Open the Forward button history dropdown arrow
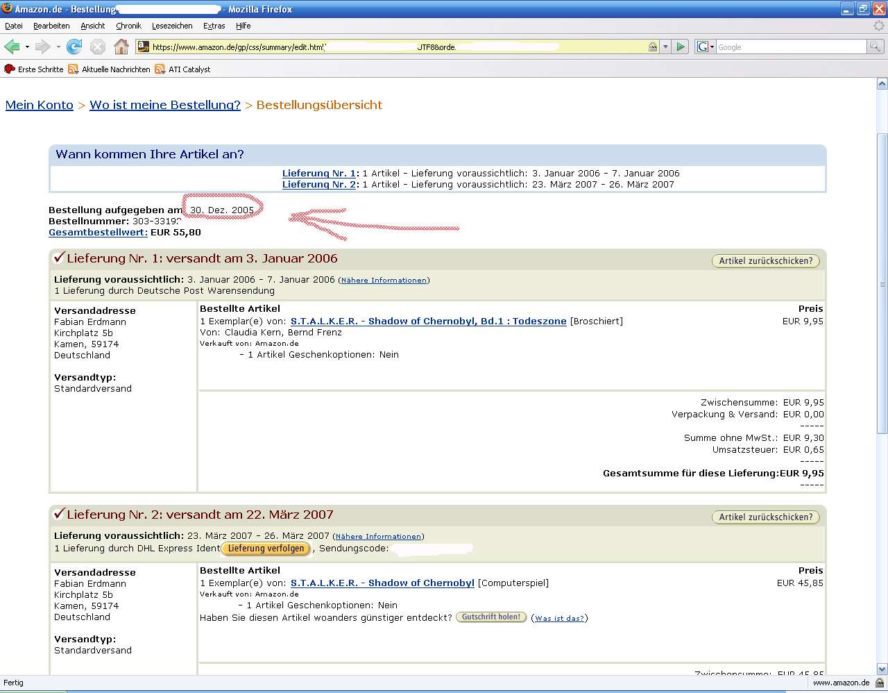The height and width of the screenshot is (693, 888). 58,47
